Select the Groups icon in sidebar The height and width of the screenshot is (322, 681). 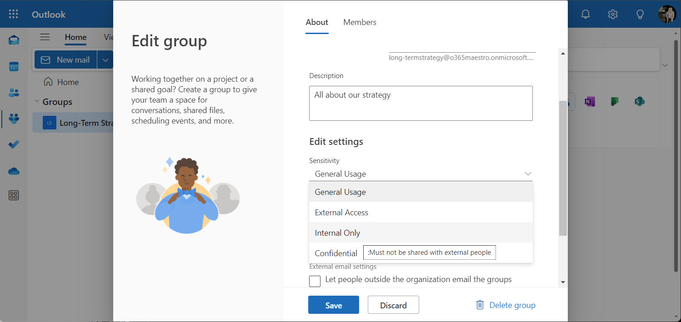(x=14, y=119)
